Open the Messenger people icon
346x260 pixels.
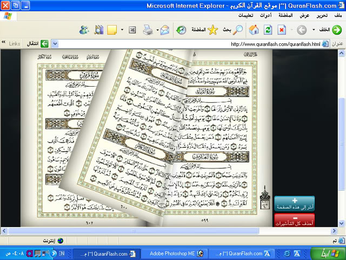pyautogui.click(x=84, y=30)
